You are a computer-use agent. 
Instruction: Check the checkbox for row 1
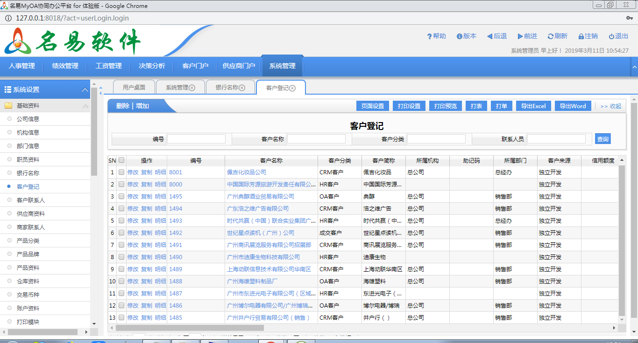[121, 172]
